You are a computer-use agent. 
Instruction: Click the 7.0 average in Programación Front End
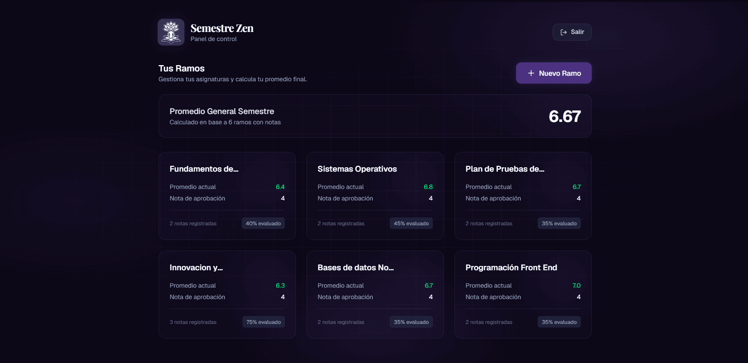click(576, 286)
